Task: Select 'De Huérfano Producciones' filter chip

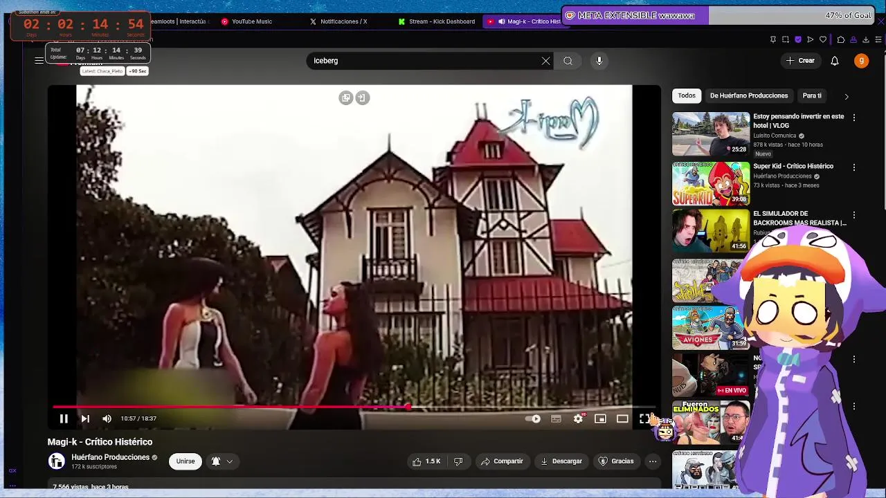Action: [749, 95]
